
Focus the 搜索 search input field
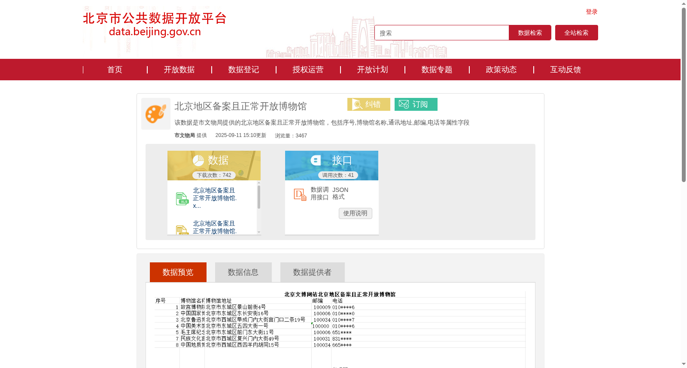[x=442, y=33]
